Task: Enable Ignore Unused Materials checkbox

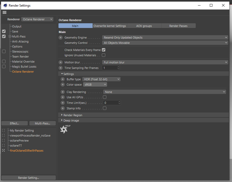Action: (104, 55)
